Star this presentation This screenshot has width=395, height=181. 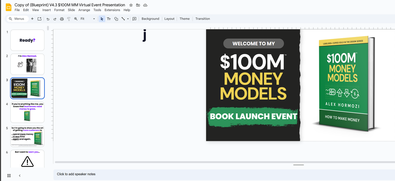click(x=131, y=5)
